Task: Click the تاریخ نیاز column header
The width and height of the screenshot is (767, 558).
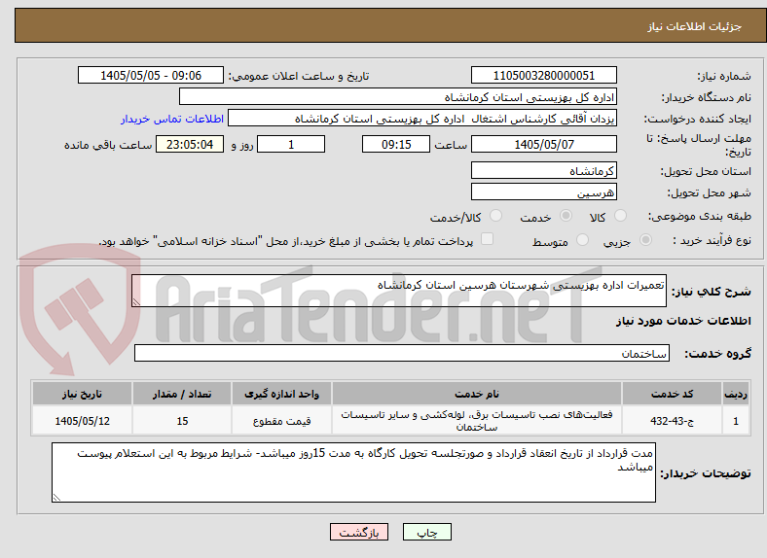Action: tap(82, 394)
